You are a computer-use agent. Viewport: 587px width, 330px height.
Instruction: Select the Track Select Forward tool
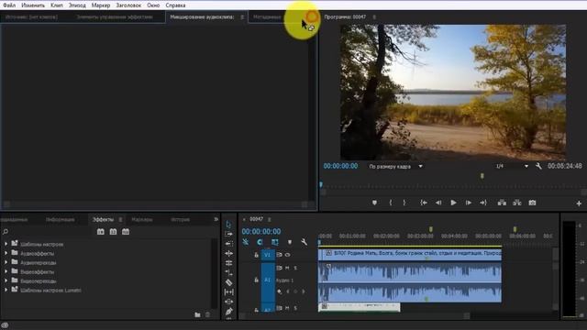228,234
